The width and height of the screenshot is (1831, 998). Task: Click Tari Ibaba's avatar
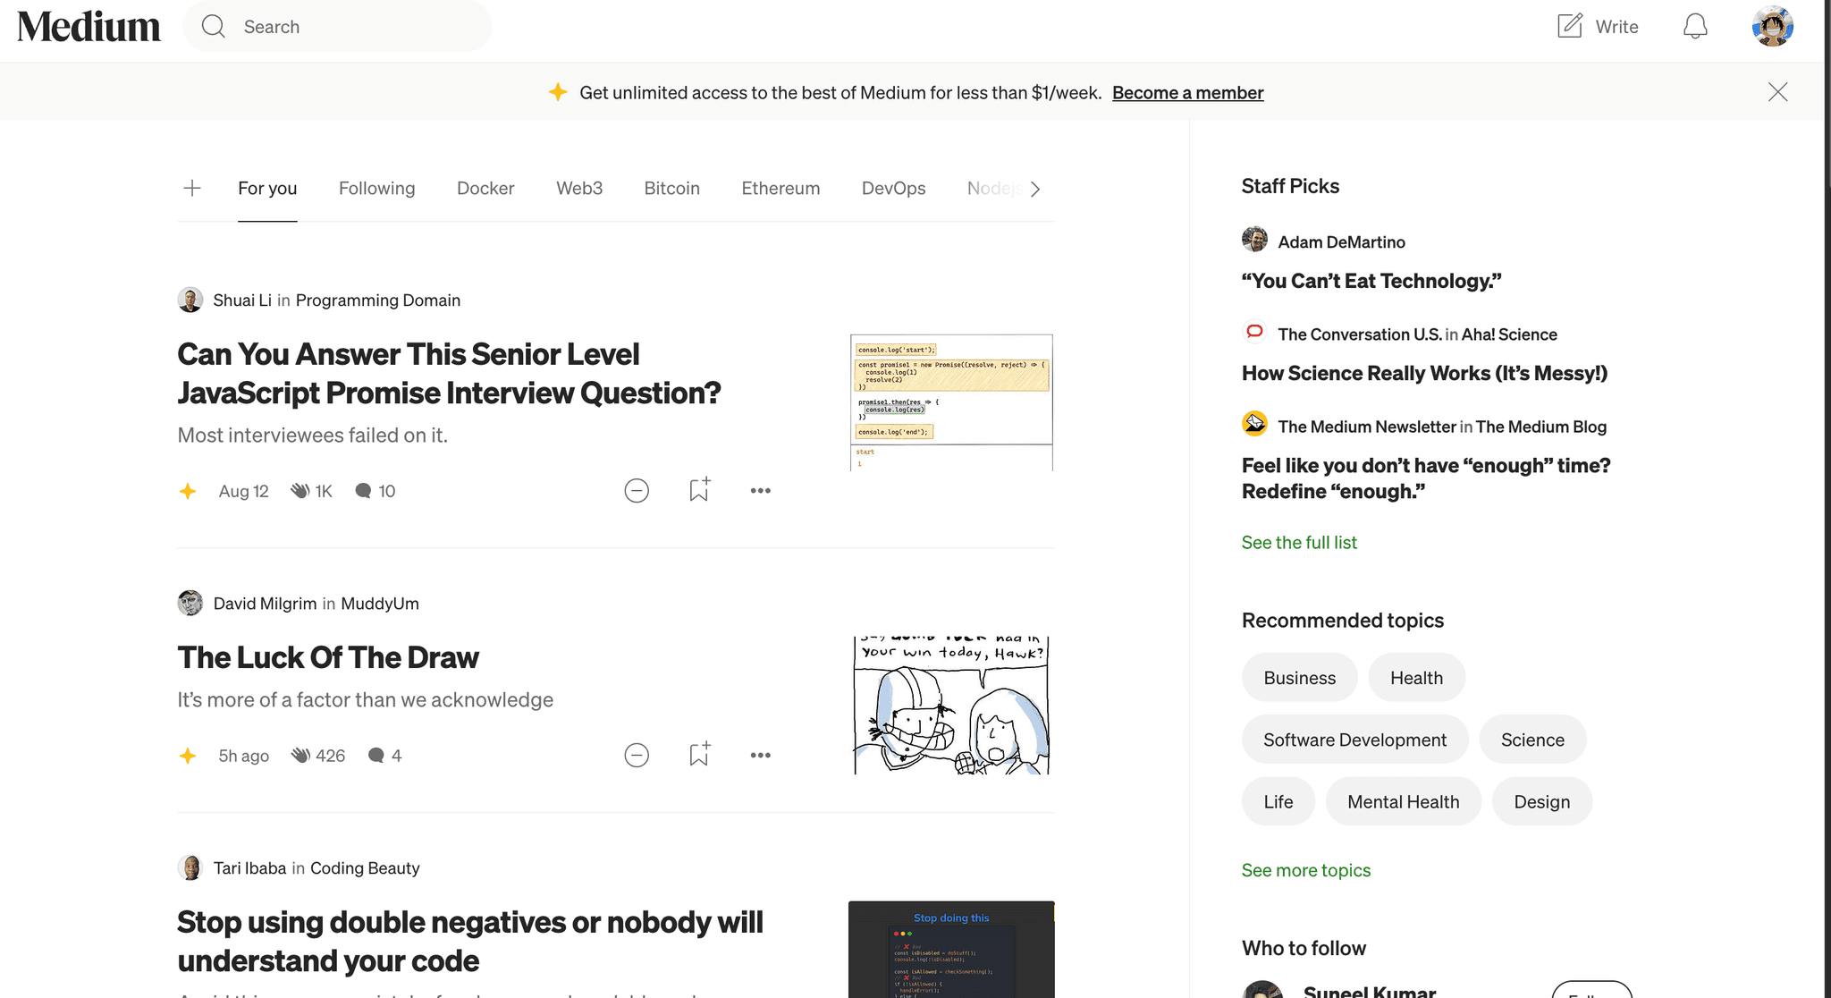click(x=190, y=867)
